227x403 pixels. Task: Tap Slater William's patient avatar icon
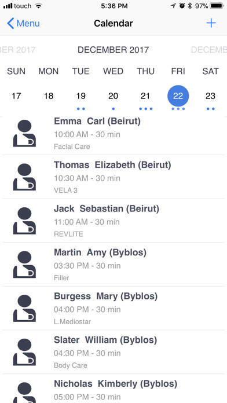[x=24, y=351]
